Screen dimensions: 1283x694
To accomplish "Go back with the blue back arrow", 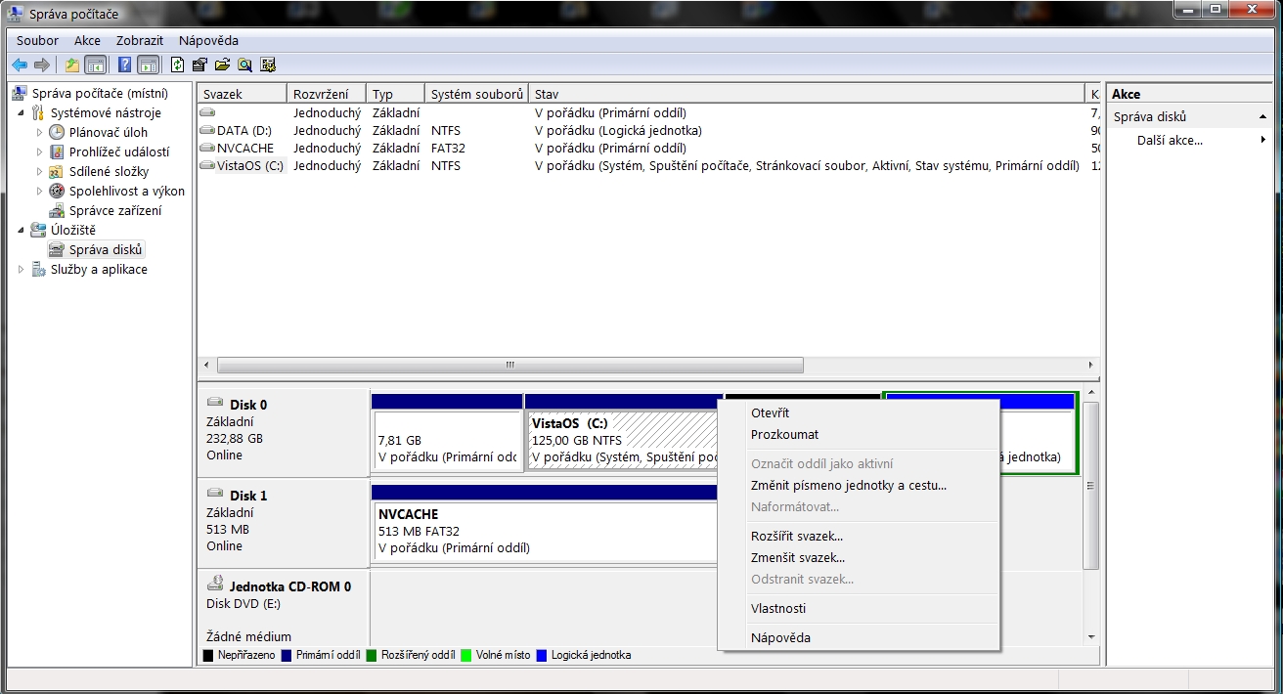I will tap(20, 65).
